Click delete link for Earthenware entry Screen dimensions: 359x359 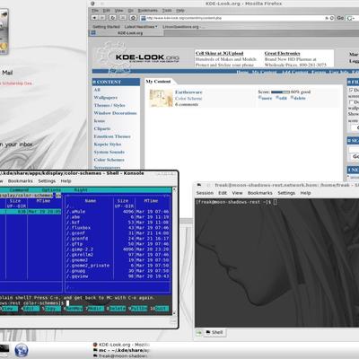click(x=298, y=98)
